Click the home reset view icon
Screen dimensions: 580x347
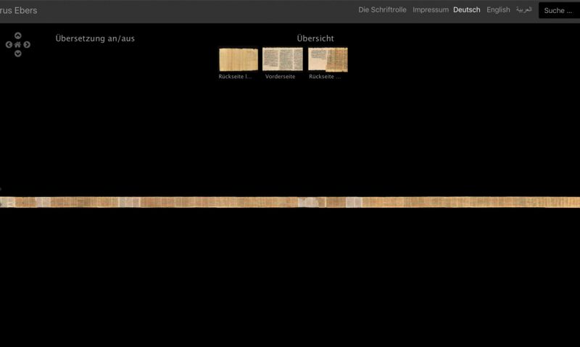coord(17,45)
